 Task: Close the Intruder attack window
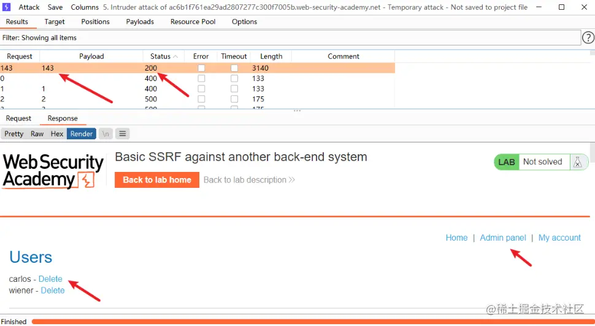click(x=584, y=7)
